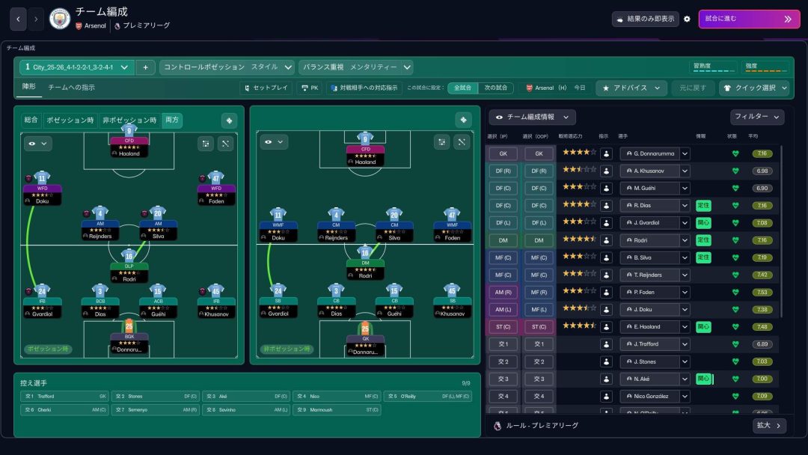Image resolution: width=808 pixels, height=455 pixels.
Task: Click the セットプレイ button
Action: (x=266, y=88)
